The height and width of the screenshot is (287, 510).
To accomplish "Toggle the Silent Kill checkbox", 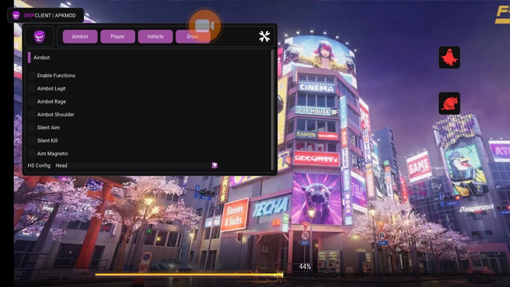I will tap(32, 141).
